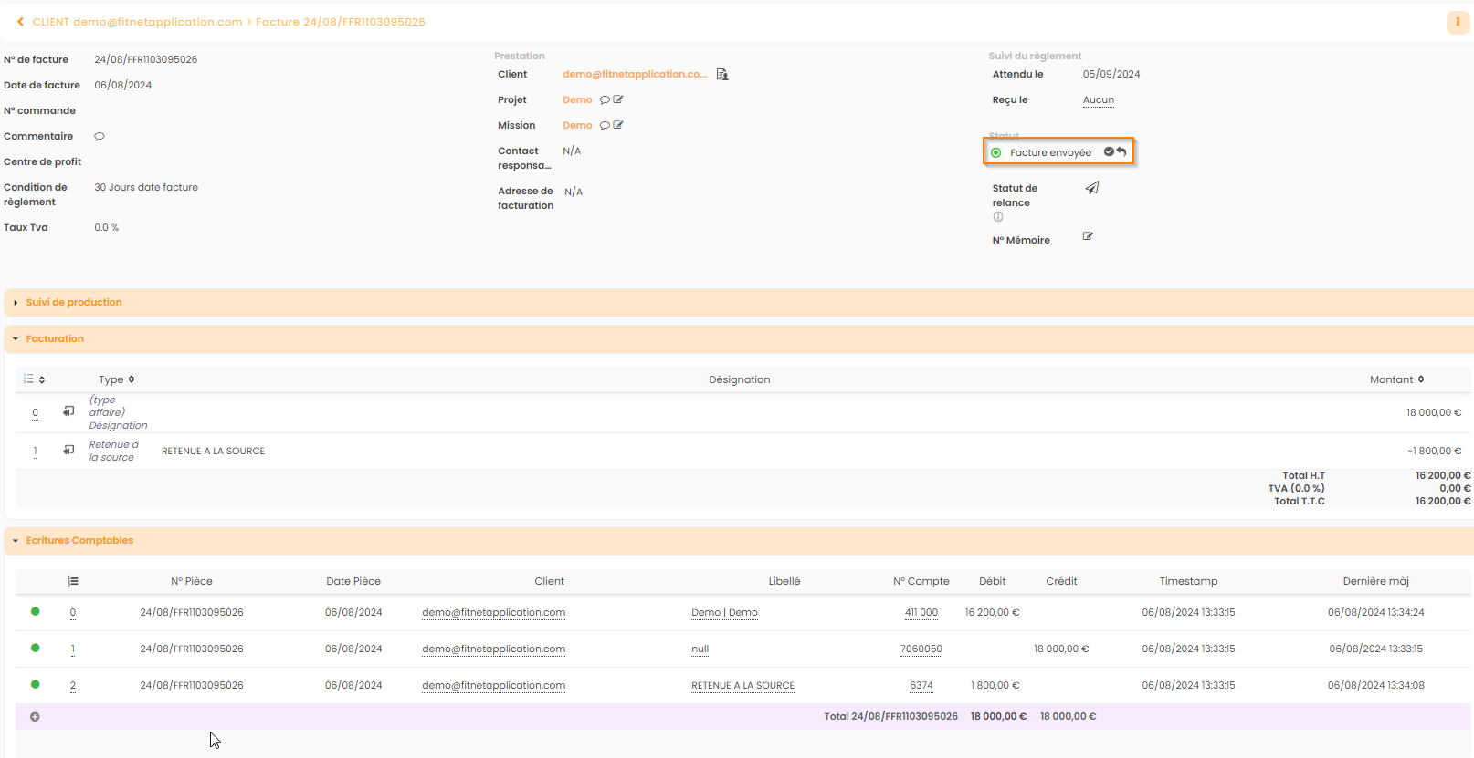Click the validate checkmark next to Facture envoyée
Image resolution: width=1474 pixels, height=758 pixels.
pos(1109,151)
